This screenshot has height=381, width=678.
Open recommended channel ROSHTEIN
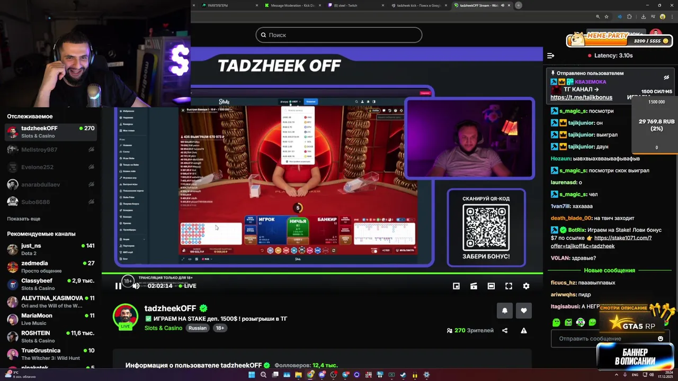click(x=51, y=337)
